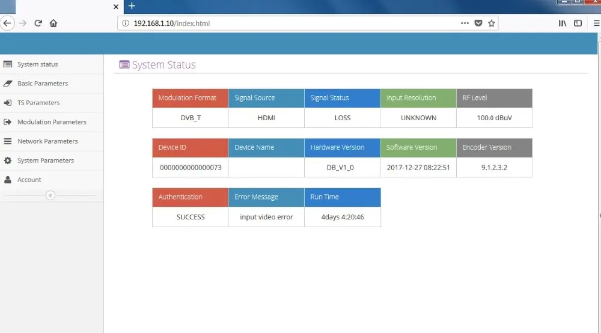
Task: Click the System Parameters gear icon
Action: [x=8, y=160]
